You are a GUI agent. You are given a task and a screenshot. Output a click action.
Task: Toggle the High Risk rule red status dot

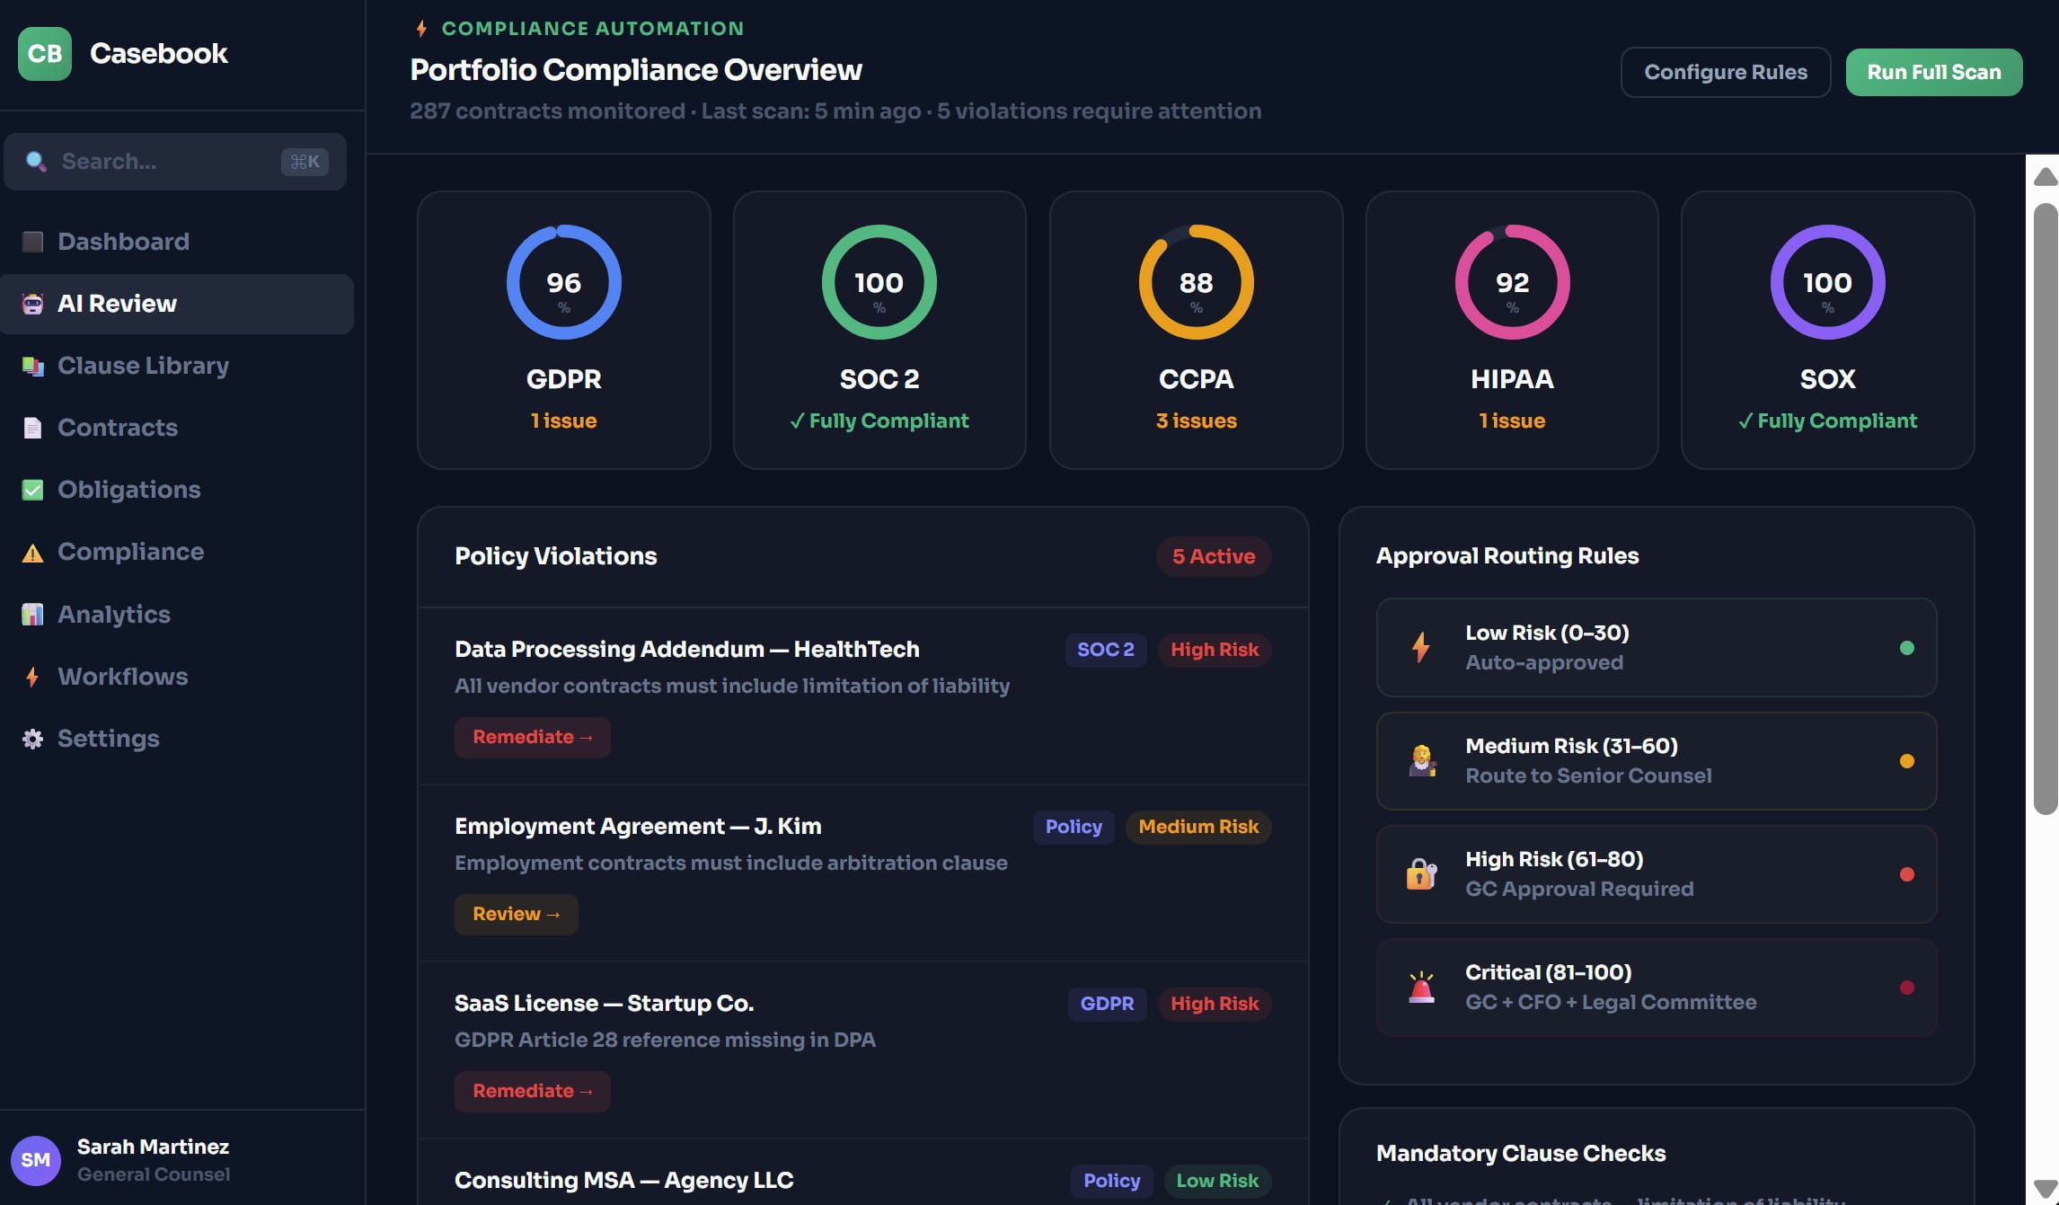click(x=1906, y=874)
